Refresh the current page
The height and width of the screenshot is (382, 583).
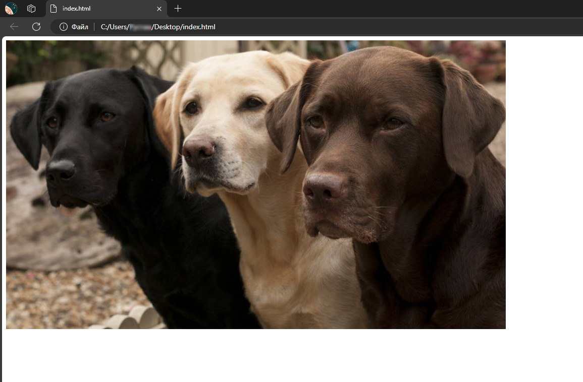pyautogui.click(x=36, y=27)
